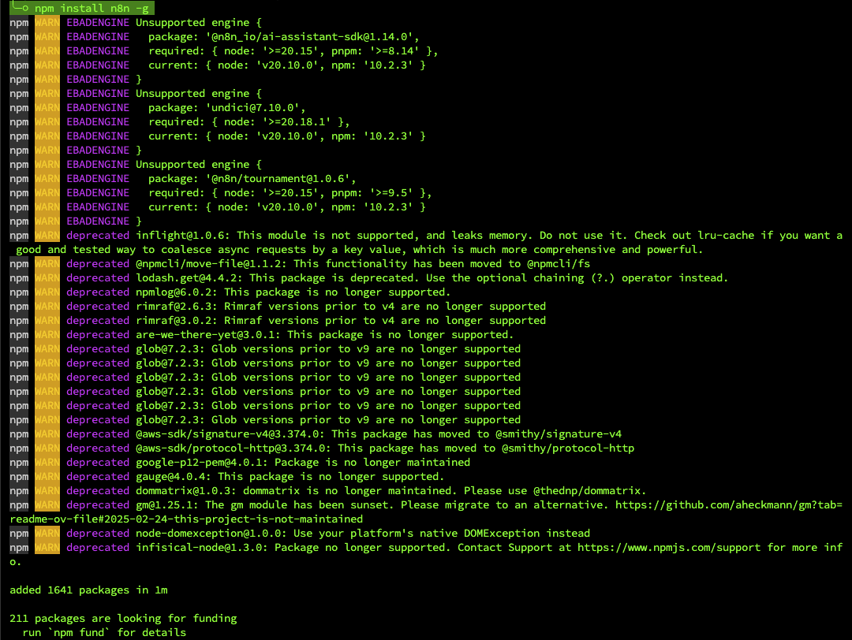This screenshot has height=640, width=852.
Task: Click the 'undici@7.10.0' package name
Action: point(252,107)
